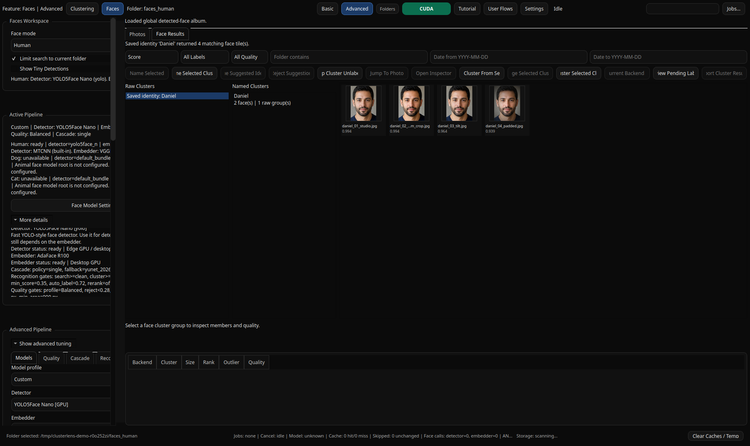The height and width of the screenshot is (446, 750).
Task: Open daniel_01_studio.jpg face thumbnail
Action: click(x=363, y=109)
